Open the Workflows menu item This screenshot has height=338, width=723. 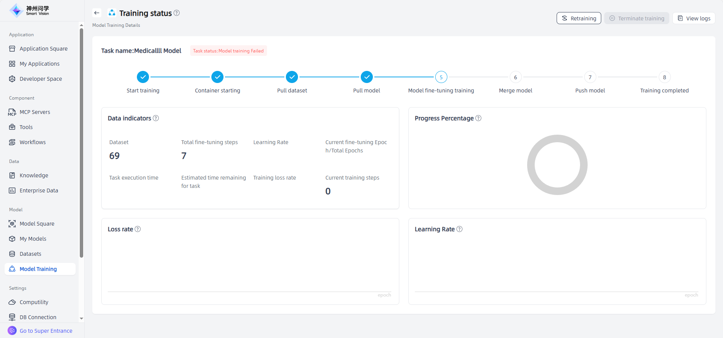tap(33, 142)
